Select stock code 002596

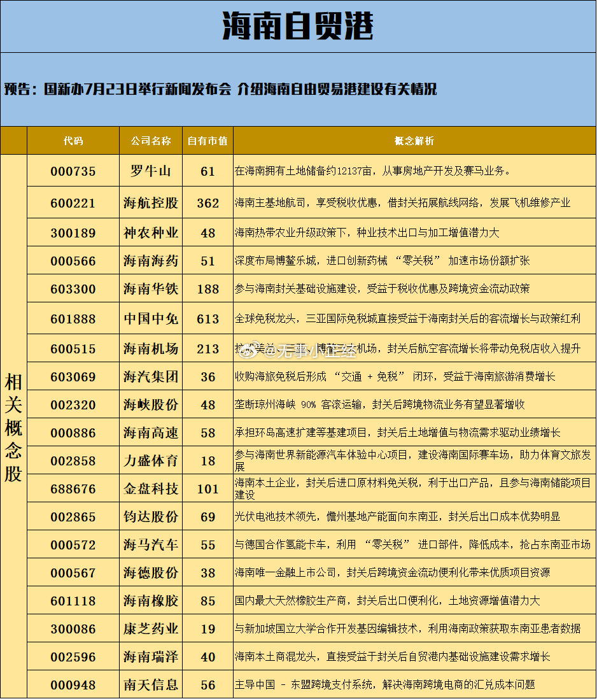pyautogui.click(x=73, y=658)
